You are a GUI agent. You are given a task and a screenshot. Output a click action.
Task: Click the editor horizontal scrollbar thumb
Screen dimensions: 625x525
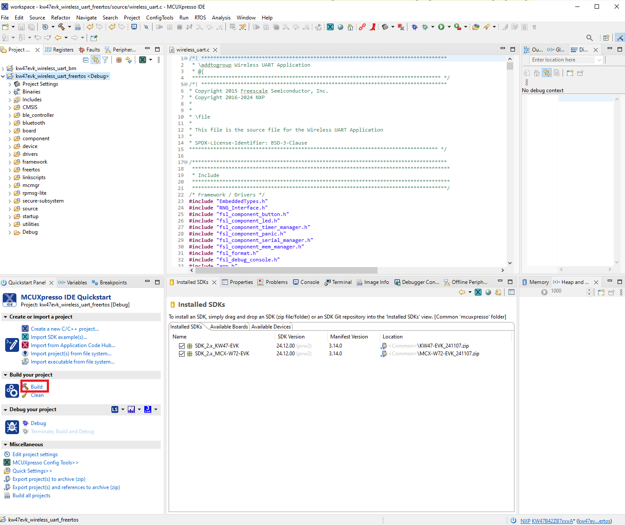pyautogui.click(x=286, y=270)
